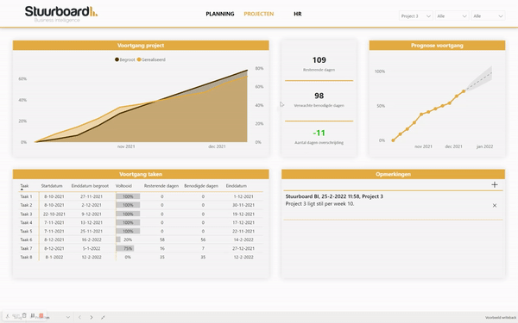
Task: Click the remark header Stuurboard BI, 25-2-2022
Action: (x=334, y=196)
